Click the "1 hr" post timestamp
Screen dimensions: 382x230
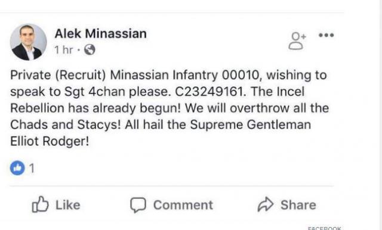pyautogui.click(x=64, y=50)
